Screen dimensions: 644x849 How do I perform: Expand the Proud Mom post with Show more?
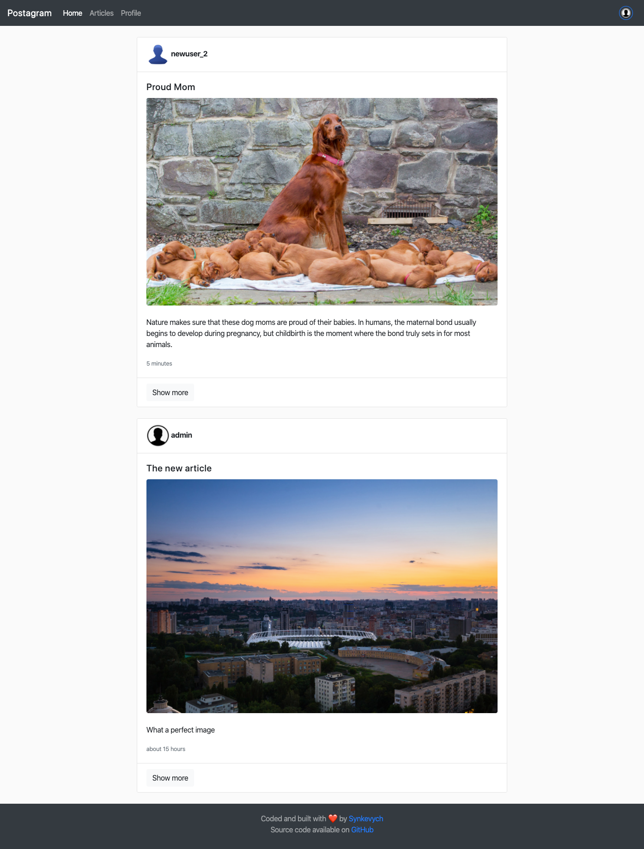tap(170, 392)
